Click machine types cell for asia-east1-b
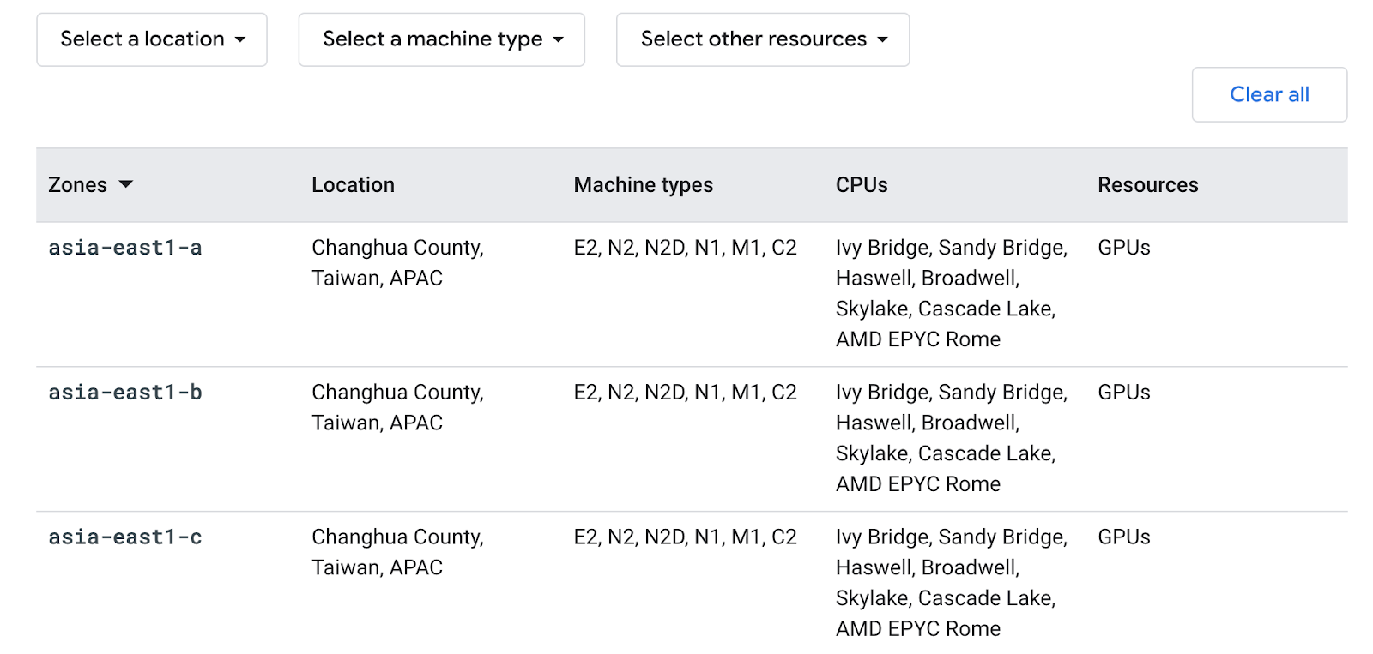The width and height of the screenshot is (1373, 654). click(x=685, y=393)
